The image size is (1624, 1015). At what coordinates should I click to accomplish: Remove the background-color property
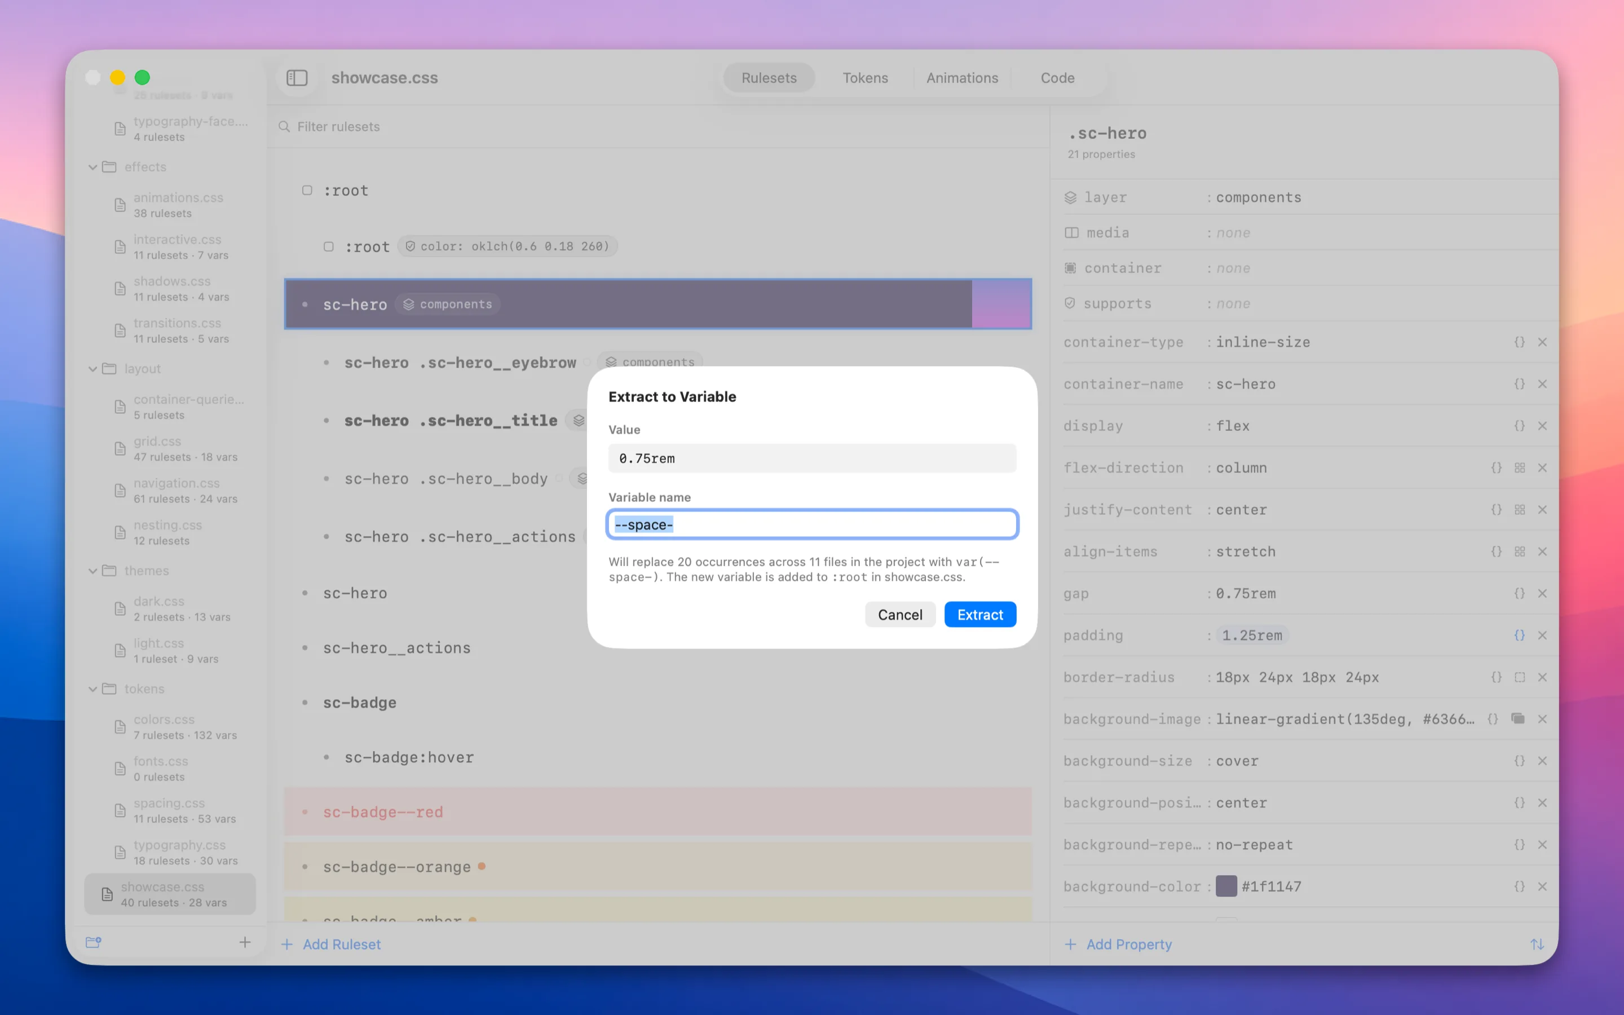[x=1542, y=887]
